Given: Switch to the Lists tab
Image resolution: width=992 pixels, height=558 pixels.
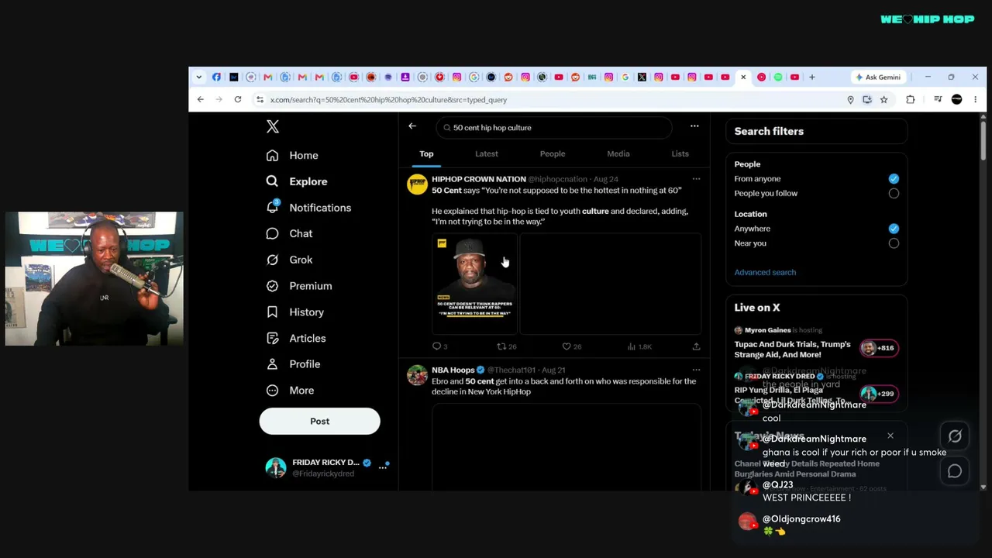Looking at the screenshot, I should coord(680,153).
